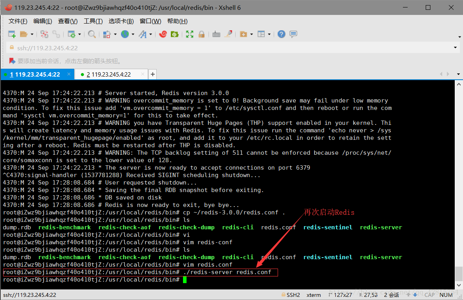Click the highlight pen toolbar icon
463x300 pixels.
[x=228, y=34]
